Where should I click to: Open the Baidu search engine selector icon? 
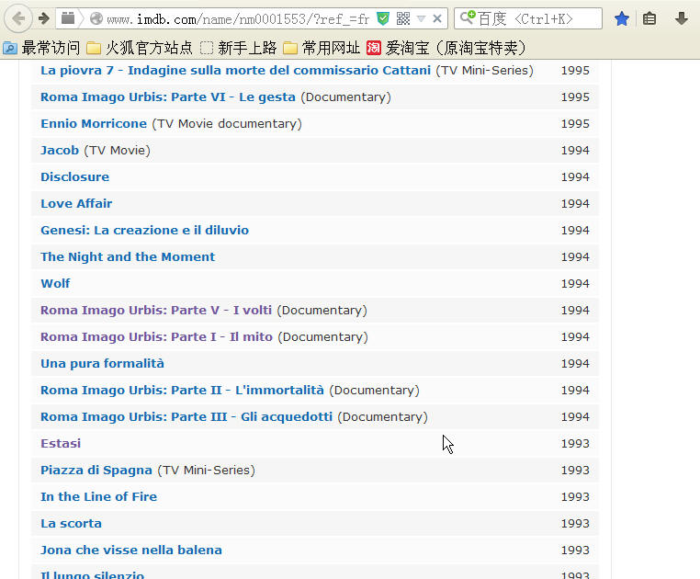(468, 17)
